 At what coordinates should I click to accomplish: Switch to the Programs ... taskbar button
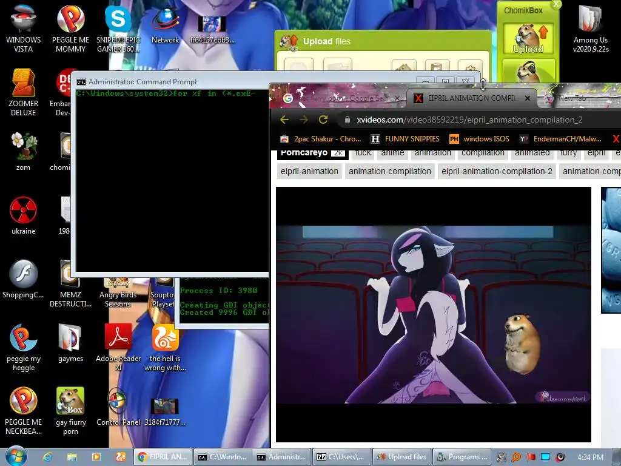point(462,457)
